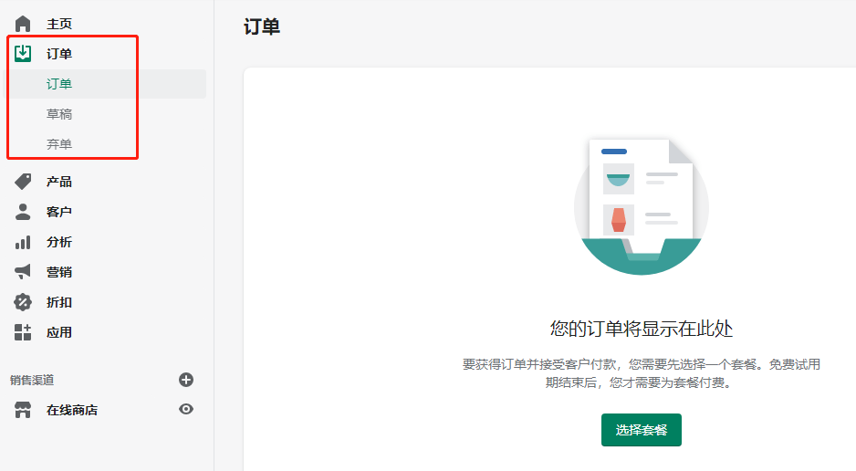This screenshot has width=856, height=471.
Task: Click the green Orders inbox icon
Action: pos(23,54)
